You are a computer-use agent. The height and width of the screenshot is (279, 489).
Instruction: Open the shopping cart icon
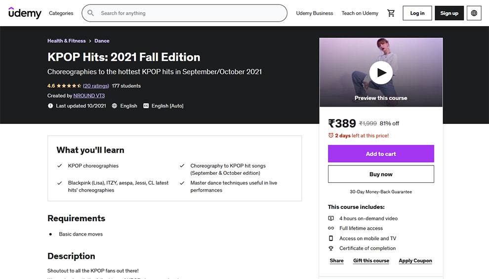391,13
